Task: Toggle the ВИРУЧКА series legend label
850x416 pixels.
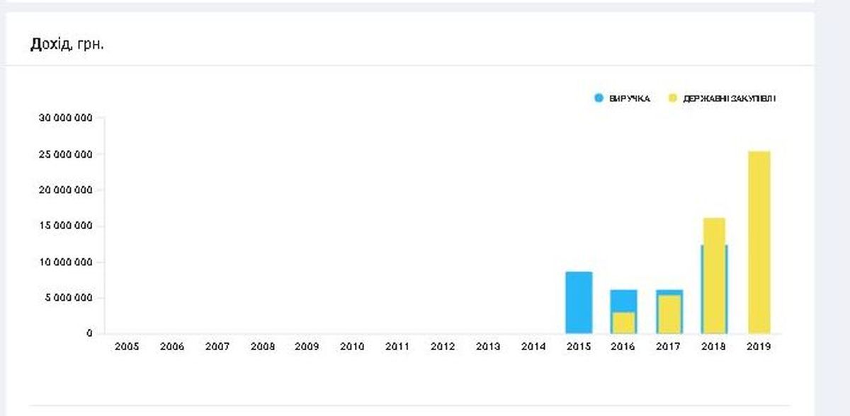Action: [x=629, y=99]
